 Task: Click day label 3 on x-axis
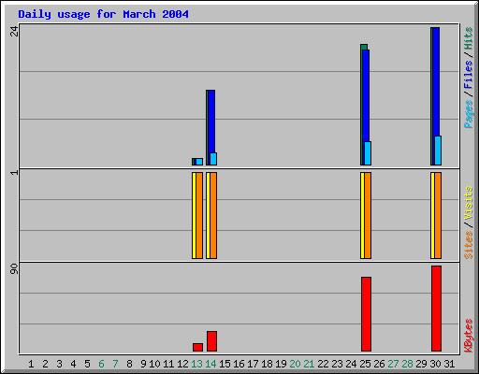[59, 364]
